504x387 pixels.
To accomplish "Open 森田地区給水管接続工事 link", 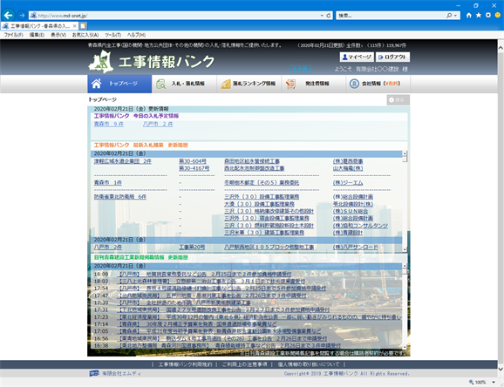I will tap(252, 161).
